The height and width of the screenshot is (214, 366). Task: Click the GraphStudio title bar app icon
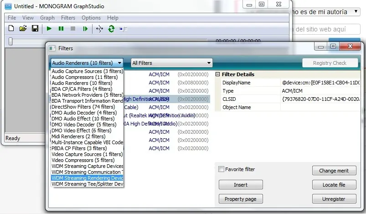pyautogui.click(x=8, y=6)
